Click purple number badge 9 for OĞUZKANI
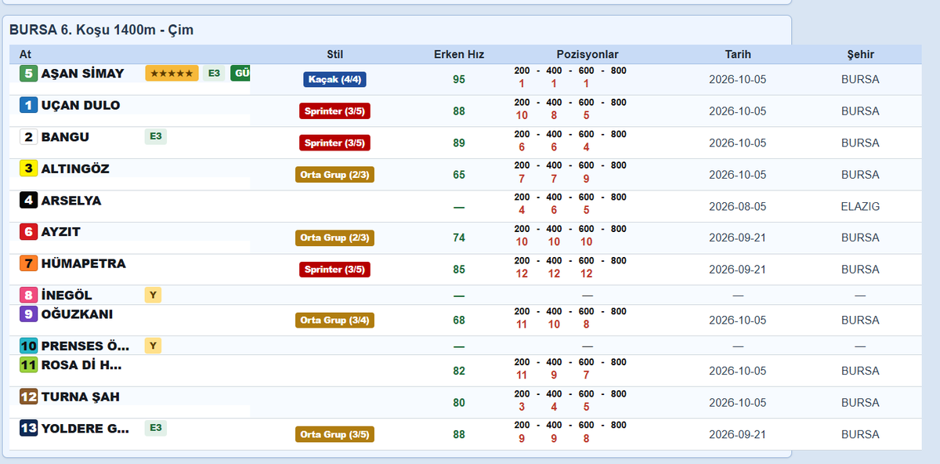Screen dimensions: 940x464 click(29, 314)
